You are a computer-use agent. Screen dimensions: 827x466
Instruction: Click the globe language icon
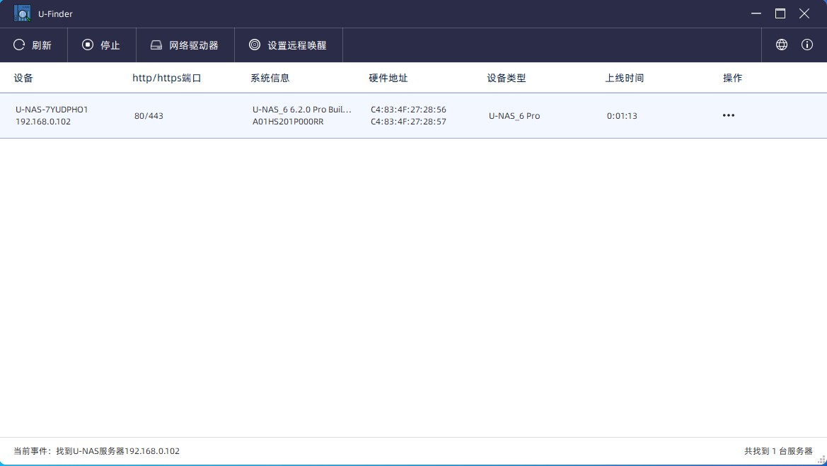pyautogui.click(x=782, y=45)
